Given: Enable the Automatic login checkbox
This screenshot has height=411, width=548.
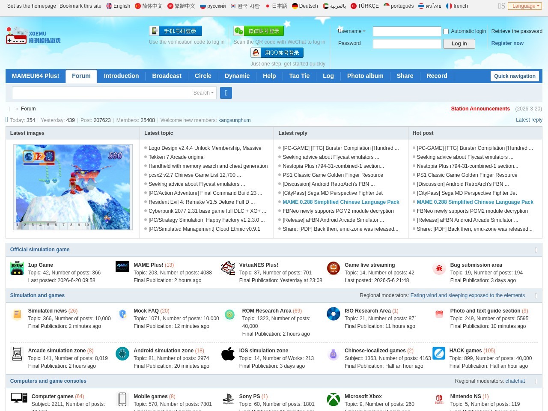Looking at the screenshot, I should pos(446,31).
